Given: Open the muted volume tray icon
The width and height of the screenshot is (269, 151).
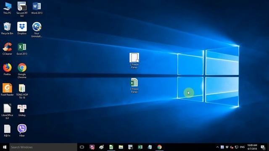Looking at the screenshot, I should tap(232, 147).
